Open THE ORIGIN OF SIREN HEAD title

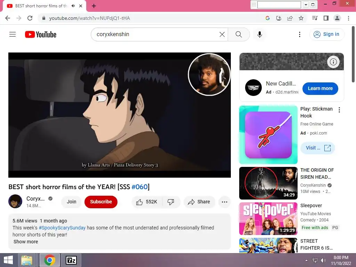(x=317, y=173)
